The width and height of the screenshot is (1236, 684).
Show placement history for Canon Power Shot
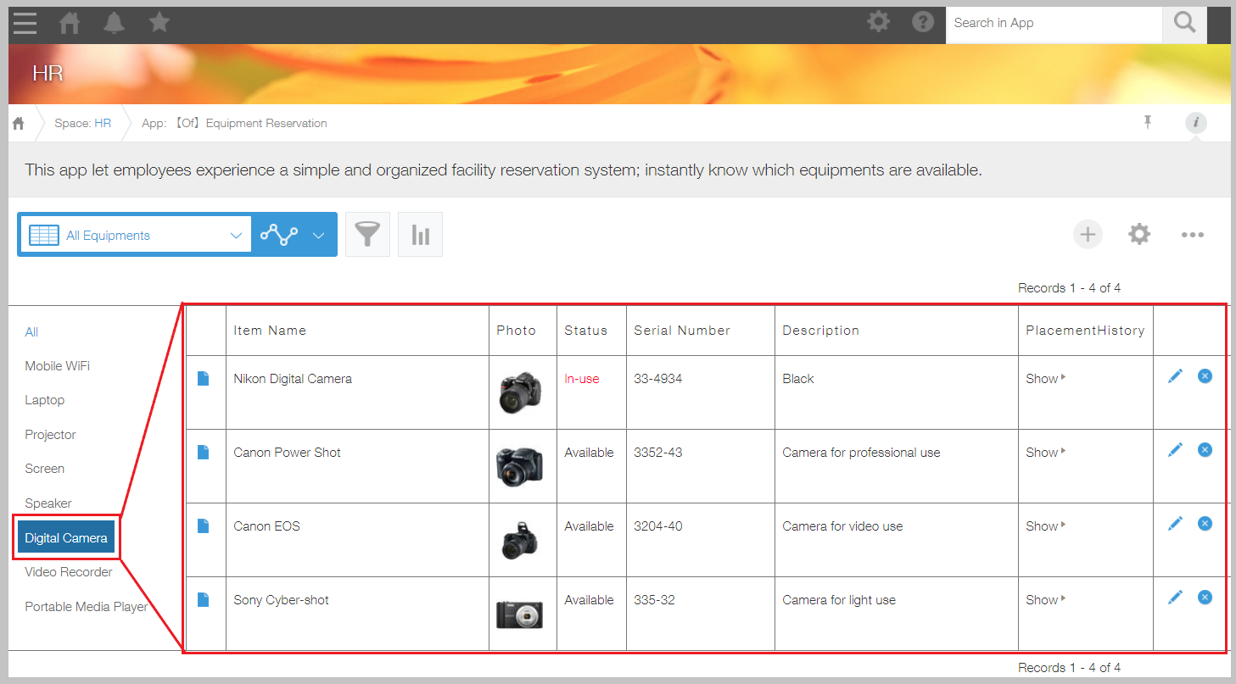[x=1045, y=453]
